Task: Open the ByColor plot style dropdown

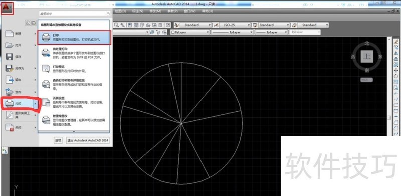Action: click(x=305, y=32)
